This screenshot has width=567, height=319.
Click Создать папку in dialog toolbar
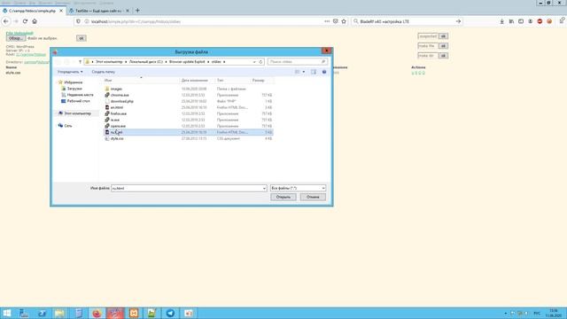[104, 72]
